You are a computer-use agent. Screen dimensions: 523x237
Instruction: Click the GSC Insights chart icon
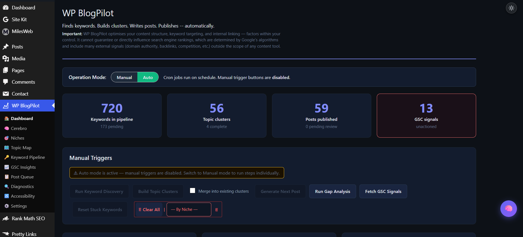(x=7, y=167)
